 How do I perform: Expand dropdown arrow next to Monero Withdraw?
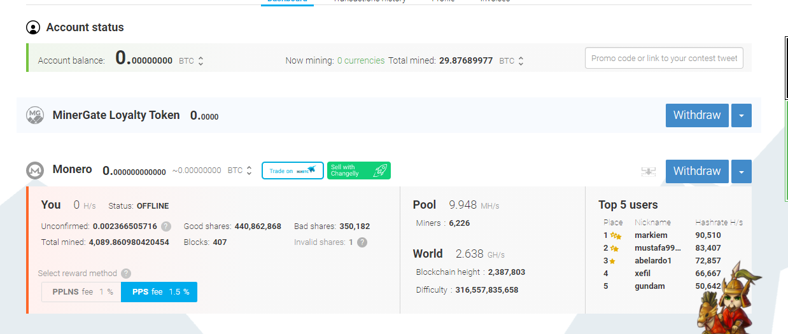point(742,171)
